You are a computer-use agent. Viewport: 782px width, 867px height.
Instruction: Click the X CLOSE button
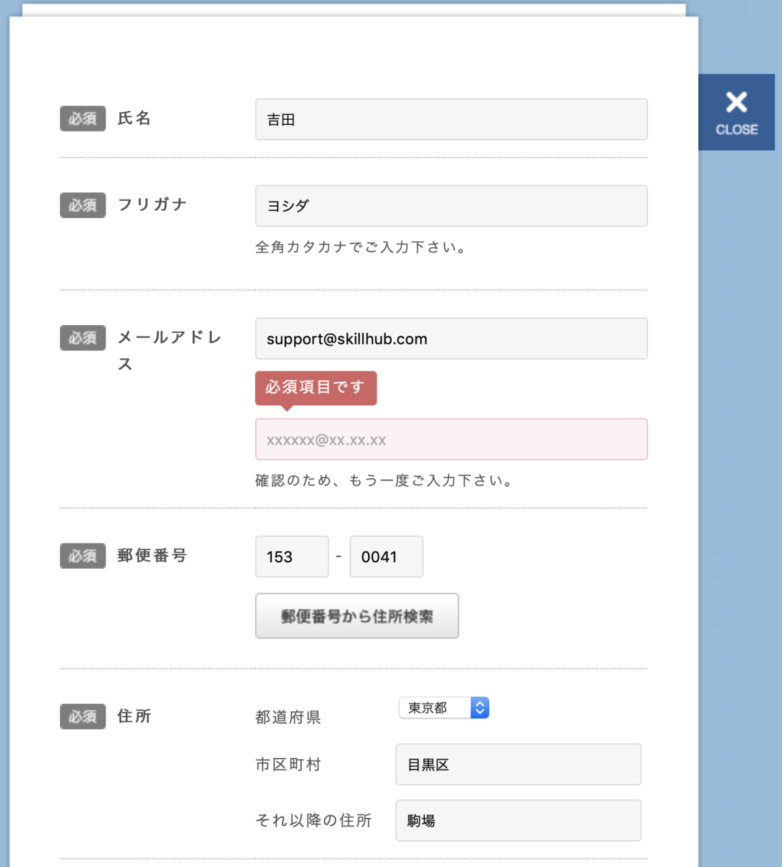pyautogui.click(x=736, y=112)
